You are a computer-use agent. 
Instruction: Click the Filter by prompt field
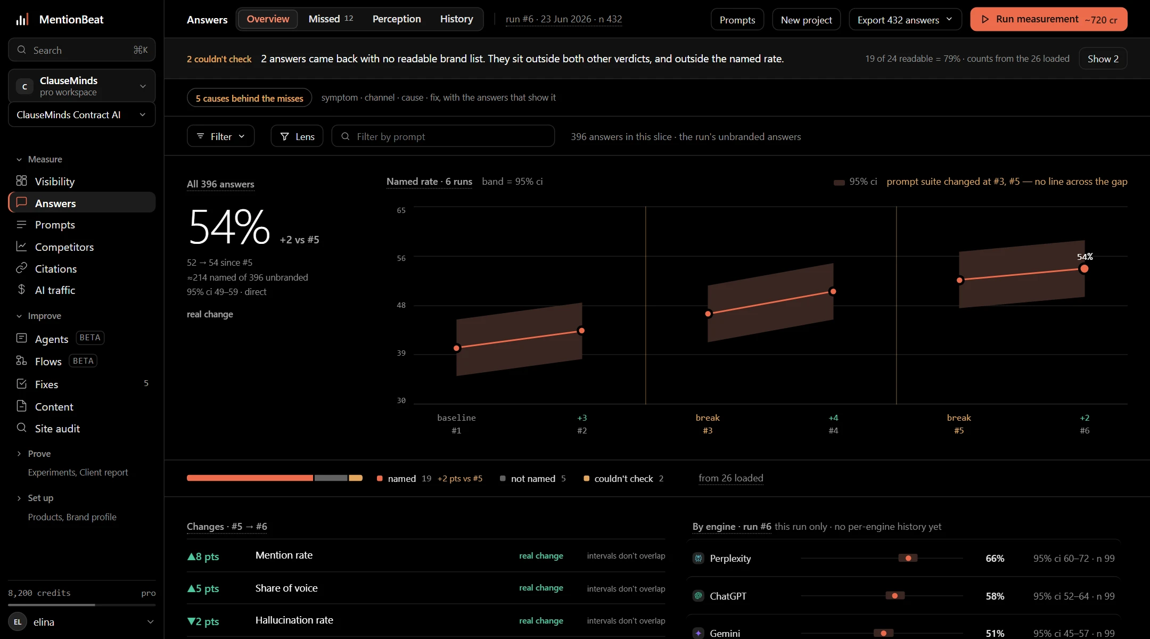tap(443, 136)
